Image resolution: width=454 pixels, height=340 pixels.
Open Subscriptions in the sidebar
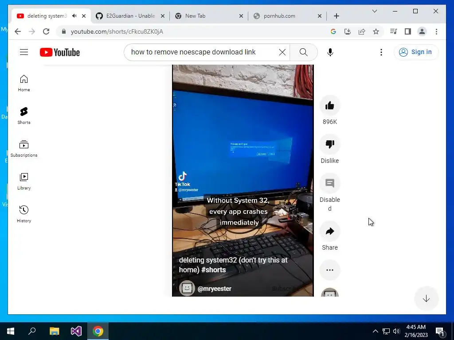(x=24, y=149)
